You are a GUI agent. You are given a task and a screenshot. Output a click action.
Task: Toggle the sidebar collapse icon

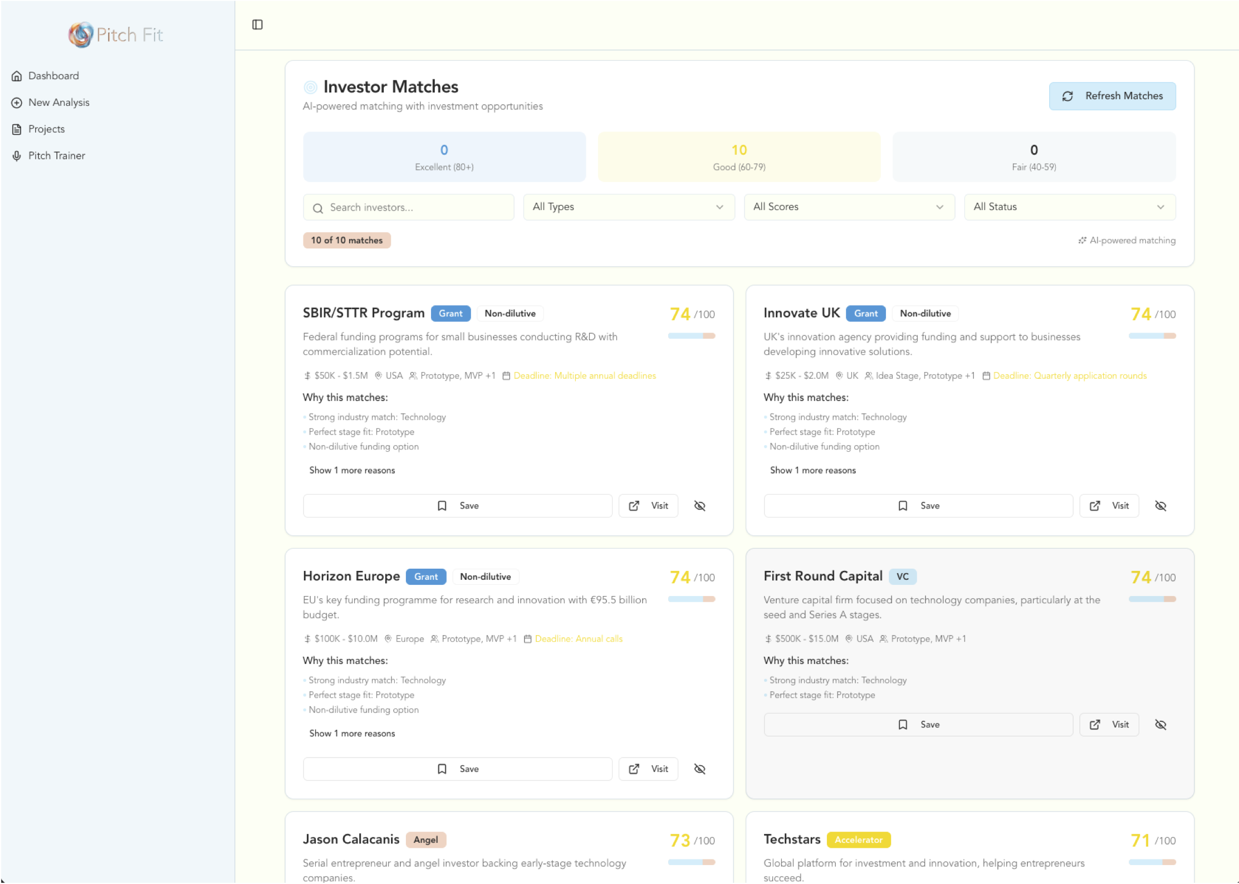(x=257, y=25)
